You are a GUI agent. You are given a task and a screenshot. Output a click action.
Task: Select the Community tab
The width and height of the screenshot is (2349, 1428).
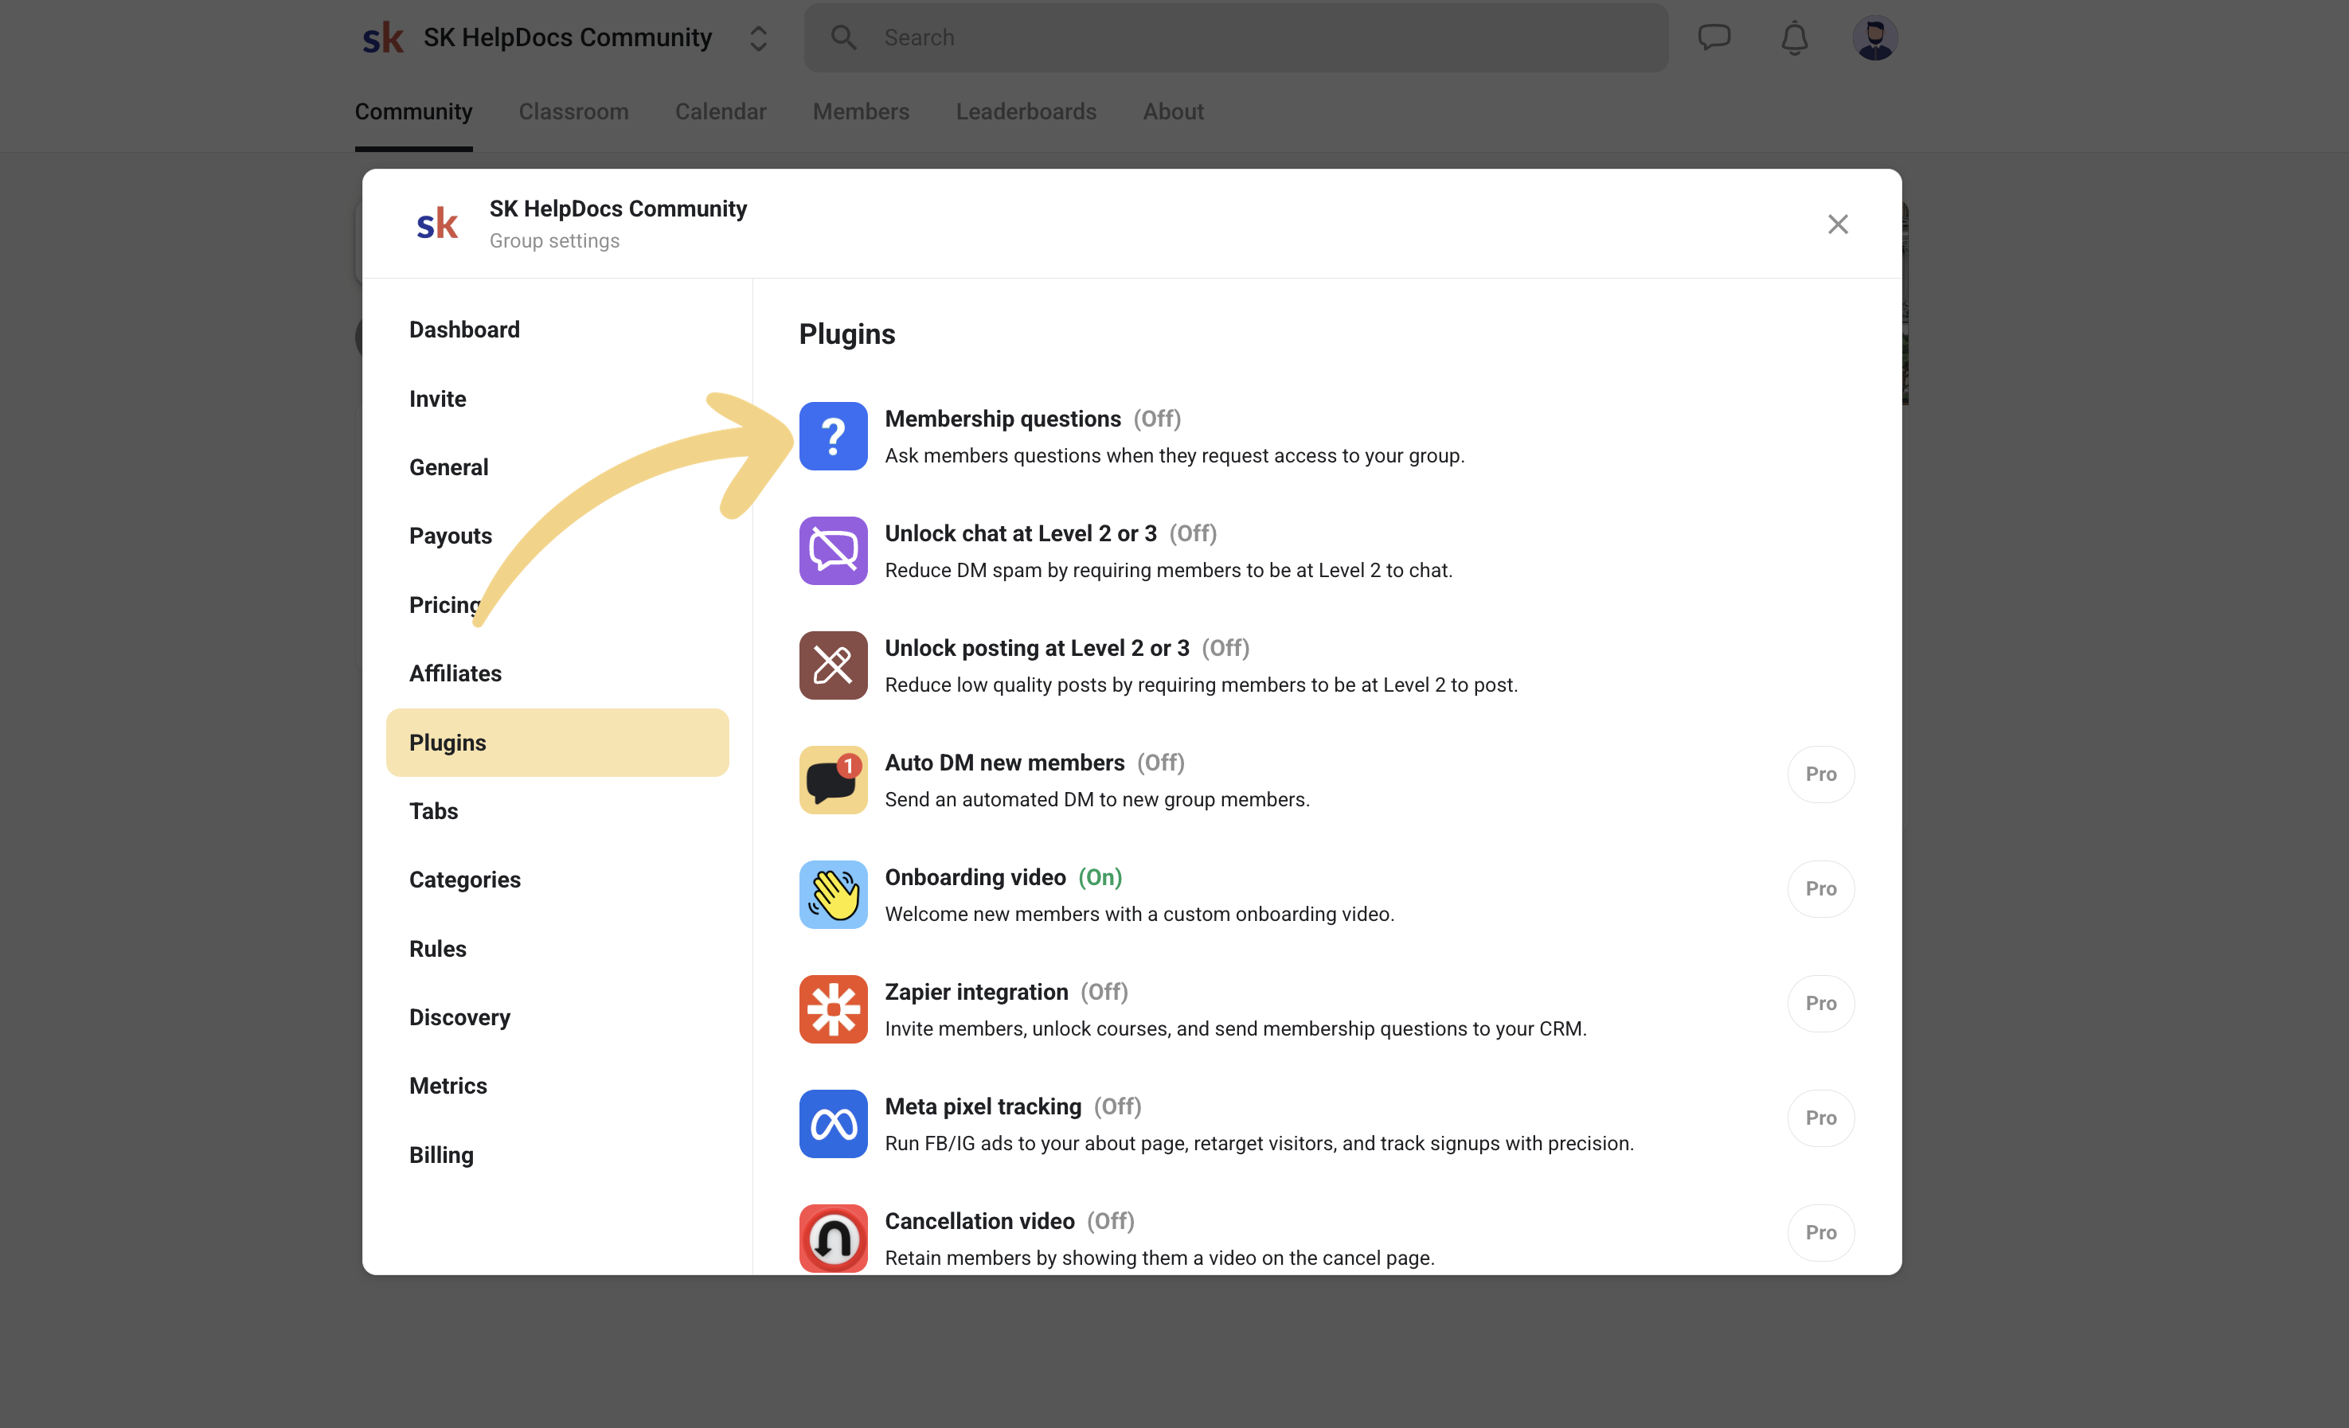(x=414, y=111)
